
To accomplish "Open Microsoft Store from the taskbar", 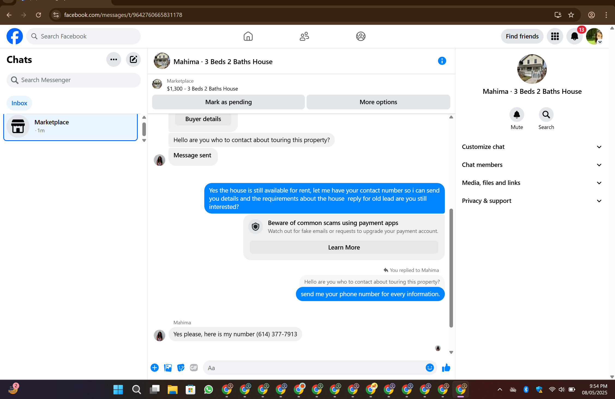I will (x=190, y=389).
